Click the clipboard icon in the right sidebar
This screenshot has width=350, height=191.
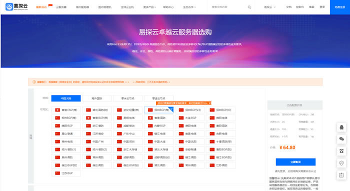click(x=341, y=175)
